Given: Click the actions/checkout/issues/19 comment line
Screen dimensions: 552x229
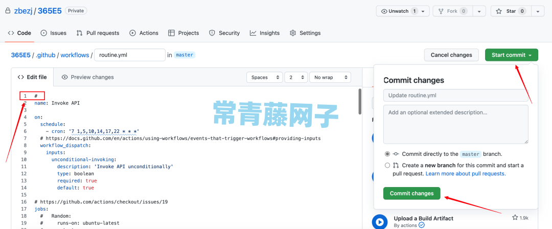Looking at the screenshot, I should tap(101, 202).
